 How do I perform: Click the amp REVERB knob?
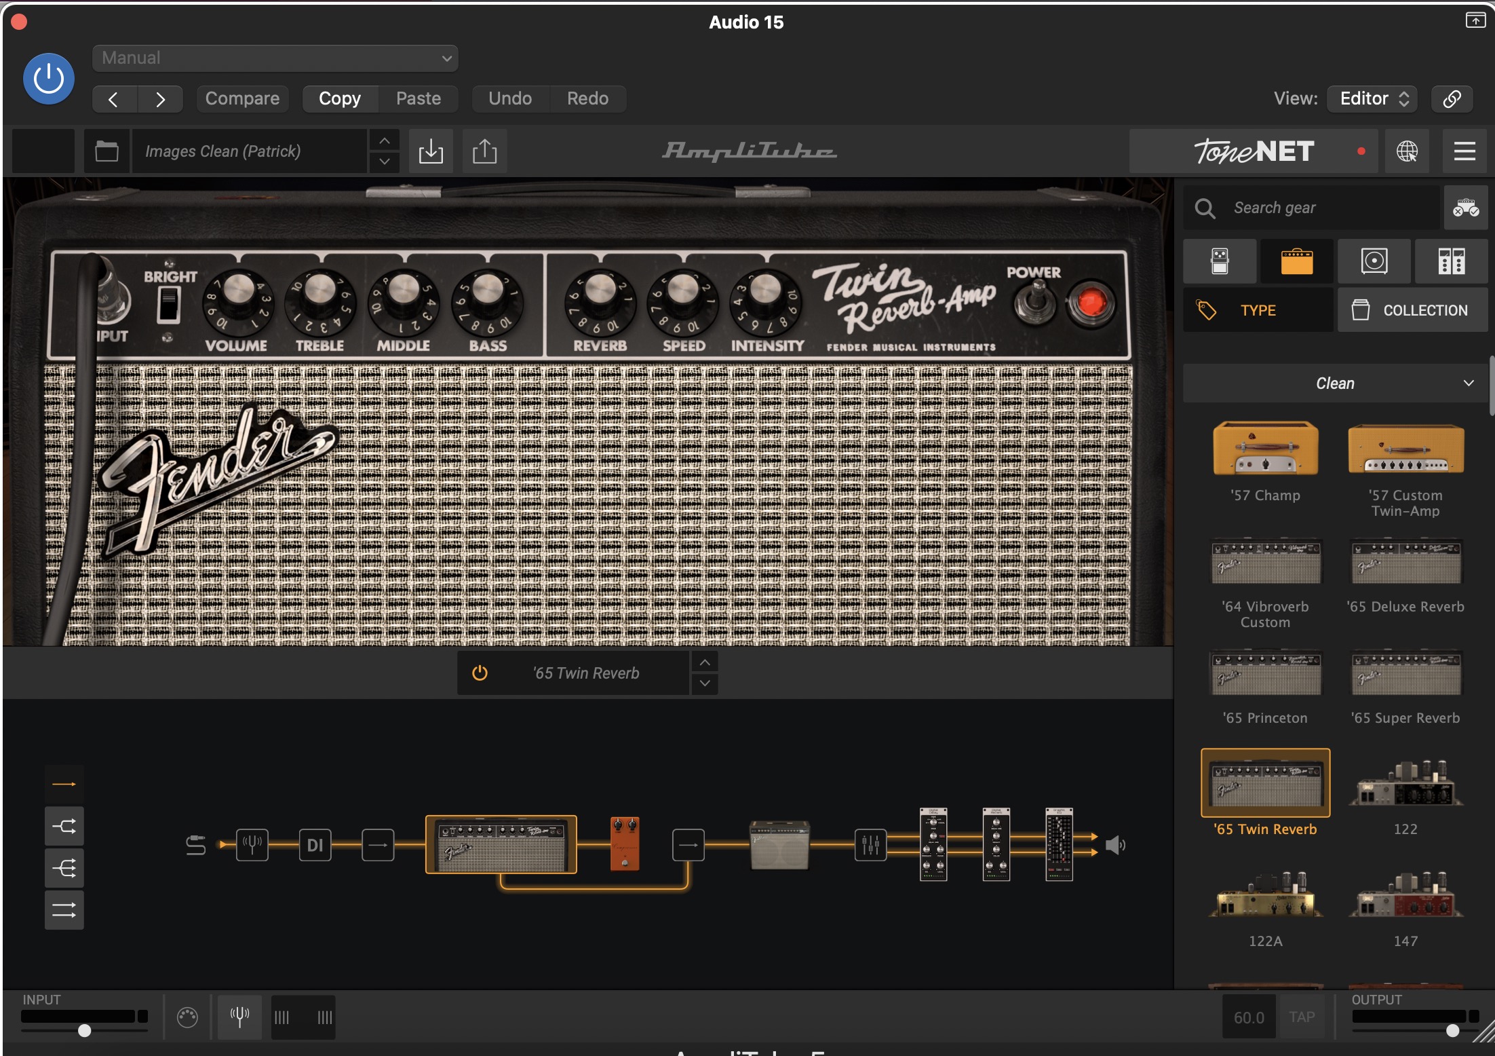[x=600, y=303]
